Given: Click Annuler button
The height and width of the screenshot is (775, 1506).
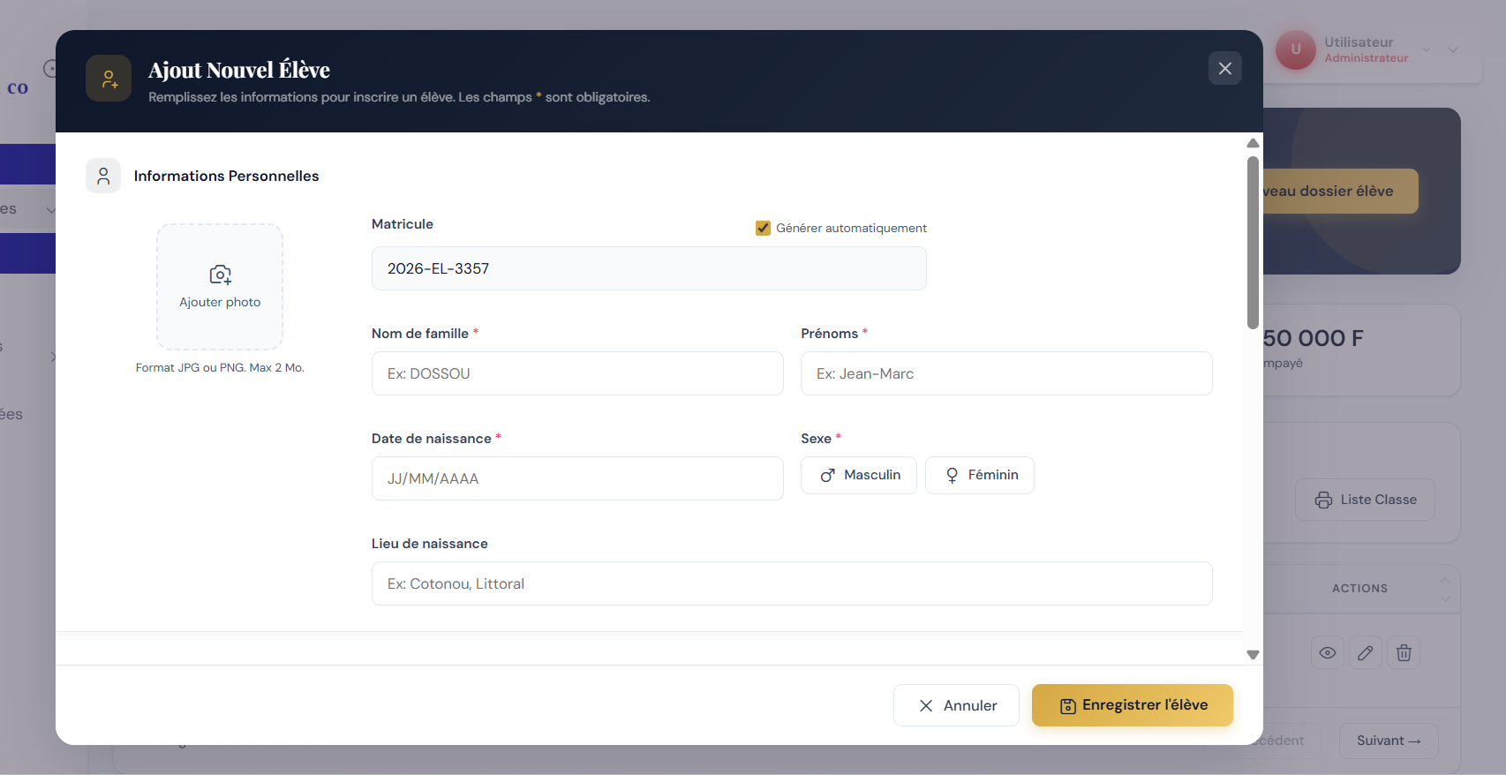Looking at the screenshot, I should click(956, 705).
